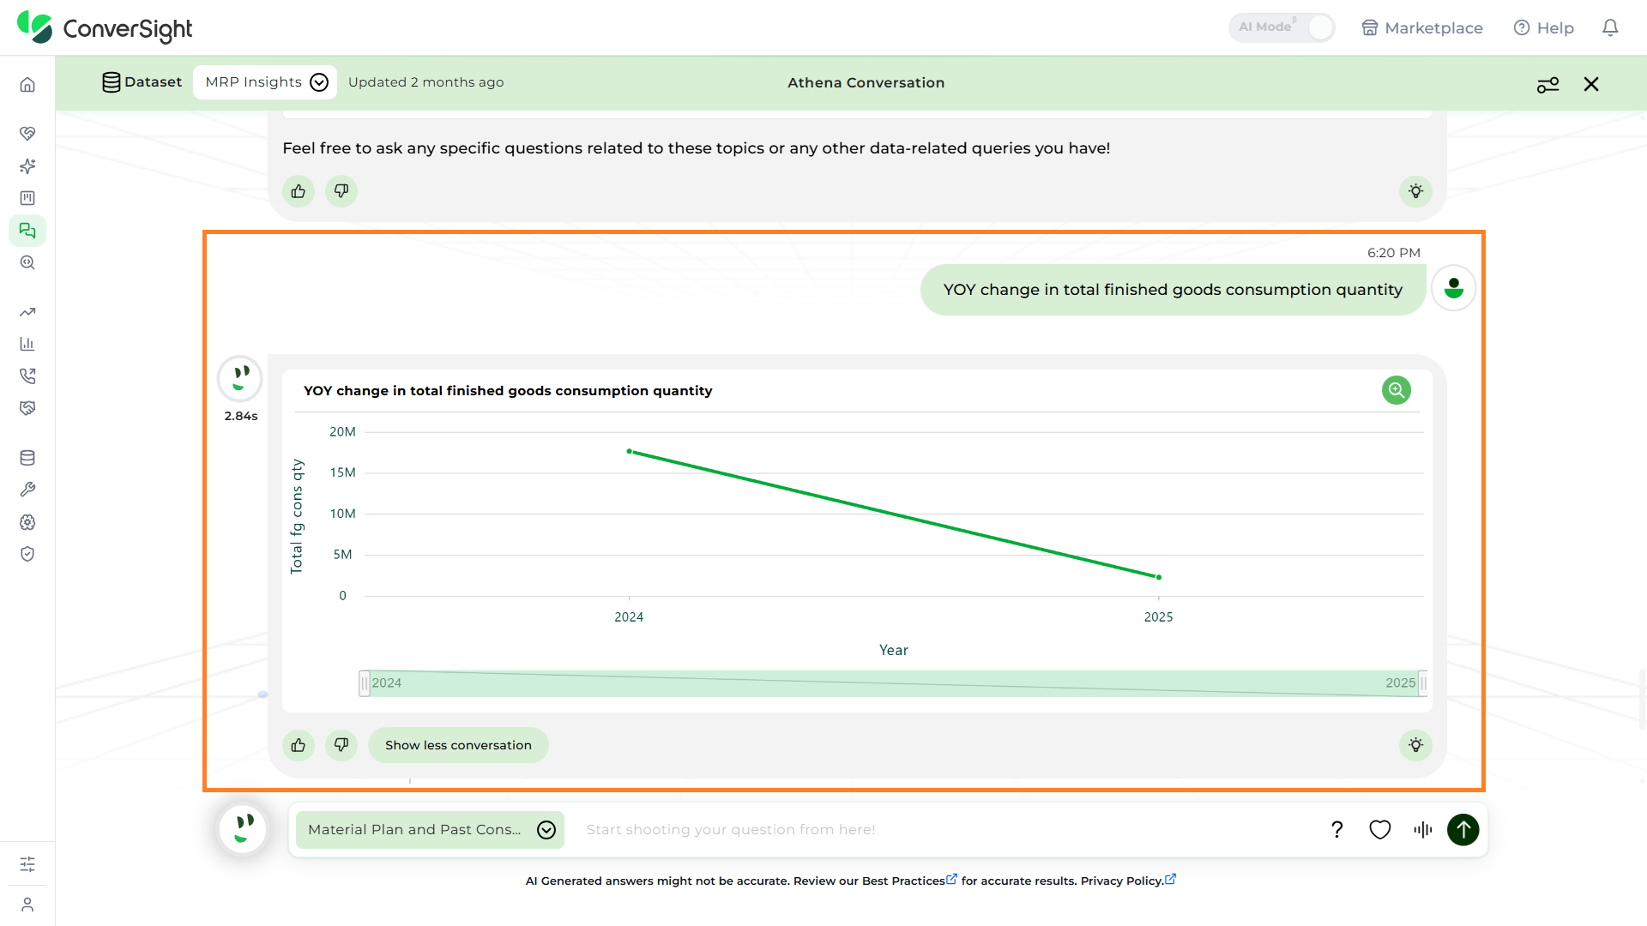Image resolution: width=1647 pixels, height=926 pixels.
Task: Open the bar chart sidebar icon
Action: pos(27,344)
